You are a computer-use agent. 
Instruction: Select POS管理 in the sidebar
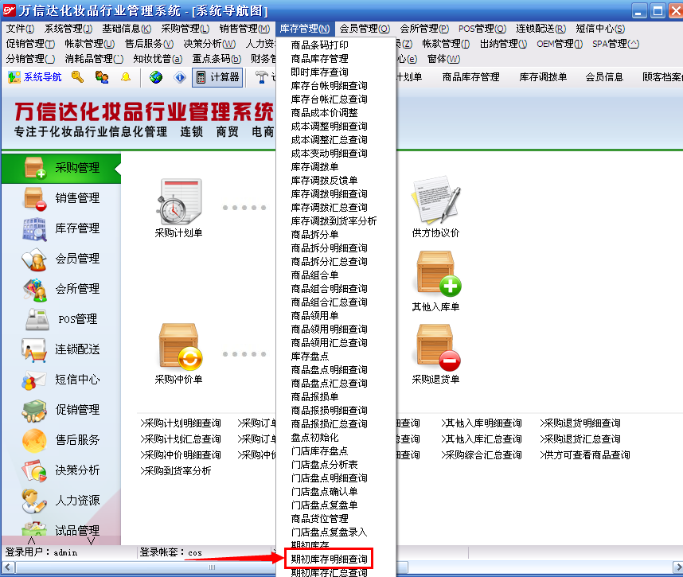tap(61, 319)
